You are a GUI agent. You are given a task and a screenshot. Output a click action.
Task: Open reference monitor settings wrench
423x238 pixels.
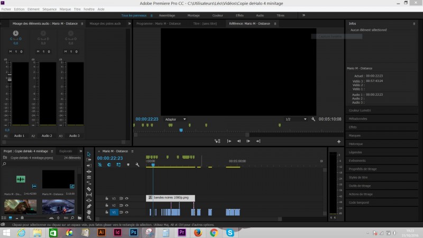314,119
